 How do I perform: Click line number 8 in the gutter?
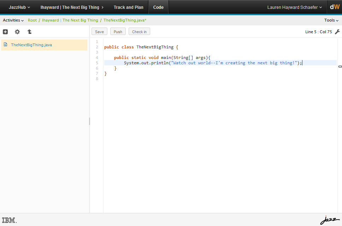pyautogui.click(x=97, y=79)
